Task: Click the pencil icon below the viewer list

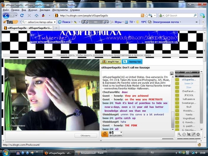Action: [193, 134]
